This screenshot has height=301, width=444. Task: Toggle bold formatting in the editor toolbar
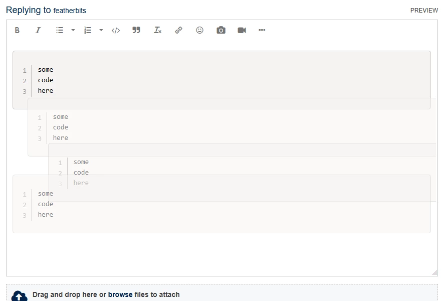(17, 30)
